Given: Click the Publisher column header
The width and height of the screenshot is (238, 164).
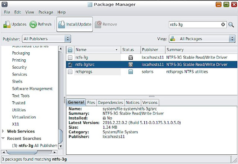Looking at the screenshot, I should [x=153, y=50].
